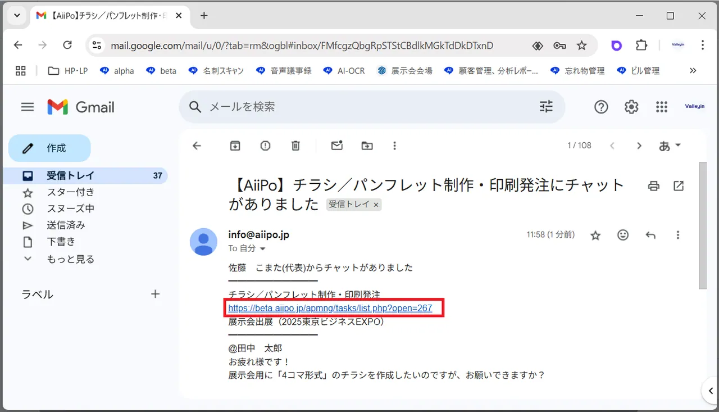
Task: Open the beta bookmark
Action: coord(161,71)
